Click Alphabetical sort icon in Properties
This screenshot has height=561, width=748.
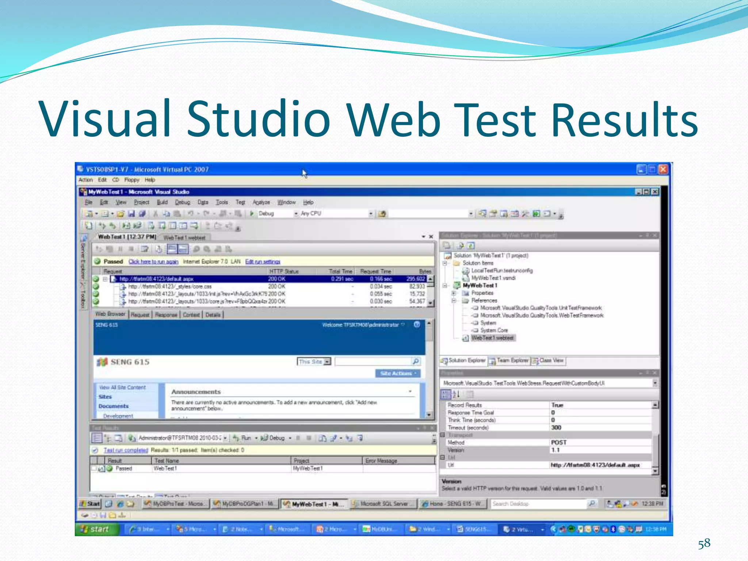(x=457, y=394)
